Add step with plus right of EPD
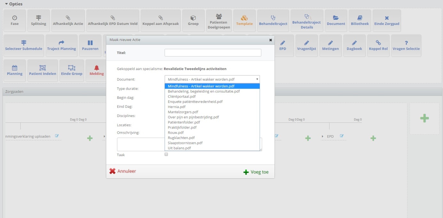The height and width of the screenshot is (218, 443). click(373, 138)
